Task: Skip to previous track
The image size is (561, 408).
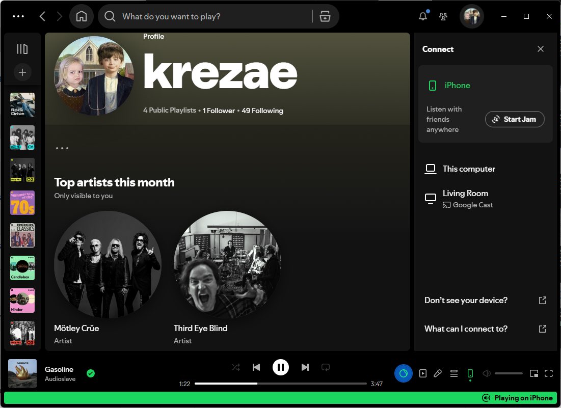Action: (256, 367)
